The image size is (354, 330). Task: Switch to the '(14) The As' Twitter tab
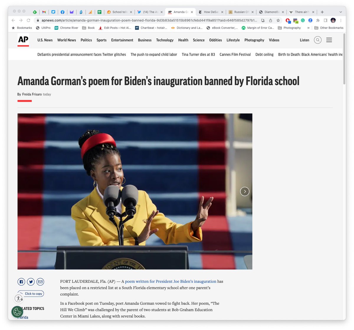150,12
